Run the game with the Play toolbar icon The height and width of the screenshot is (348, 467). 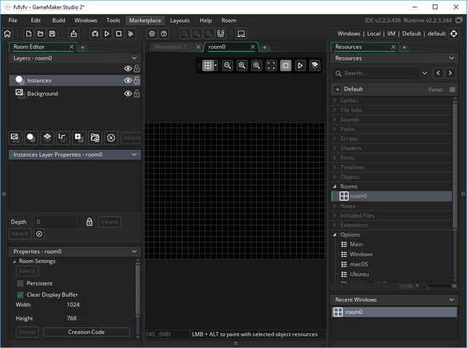click(x=107, y=34)
